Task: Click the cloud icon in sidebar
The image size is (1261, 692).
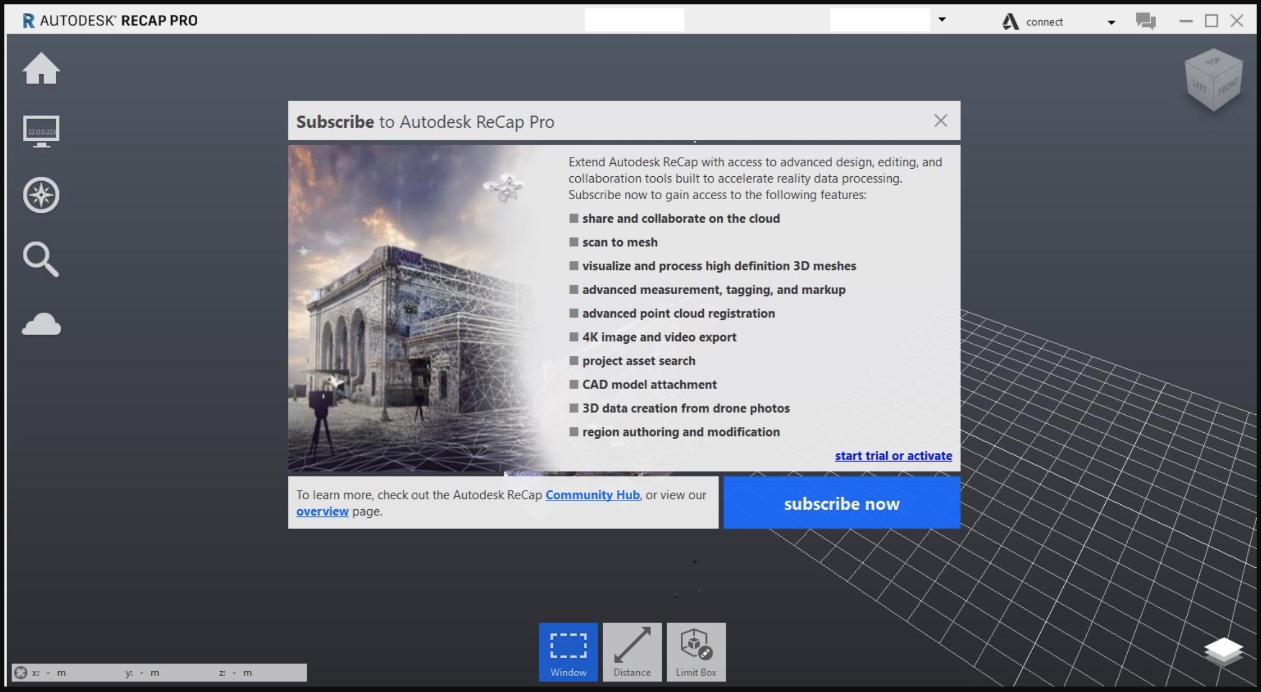Action: point(41,324)
